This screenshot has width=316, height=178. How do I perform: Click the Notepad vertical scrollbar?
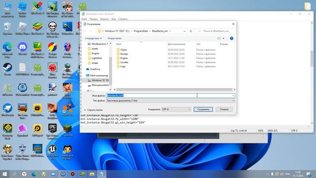coord(312,58)
